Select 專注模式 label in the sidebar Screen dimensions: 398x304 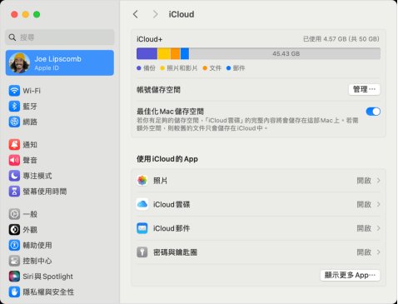point(37,176)
